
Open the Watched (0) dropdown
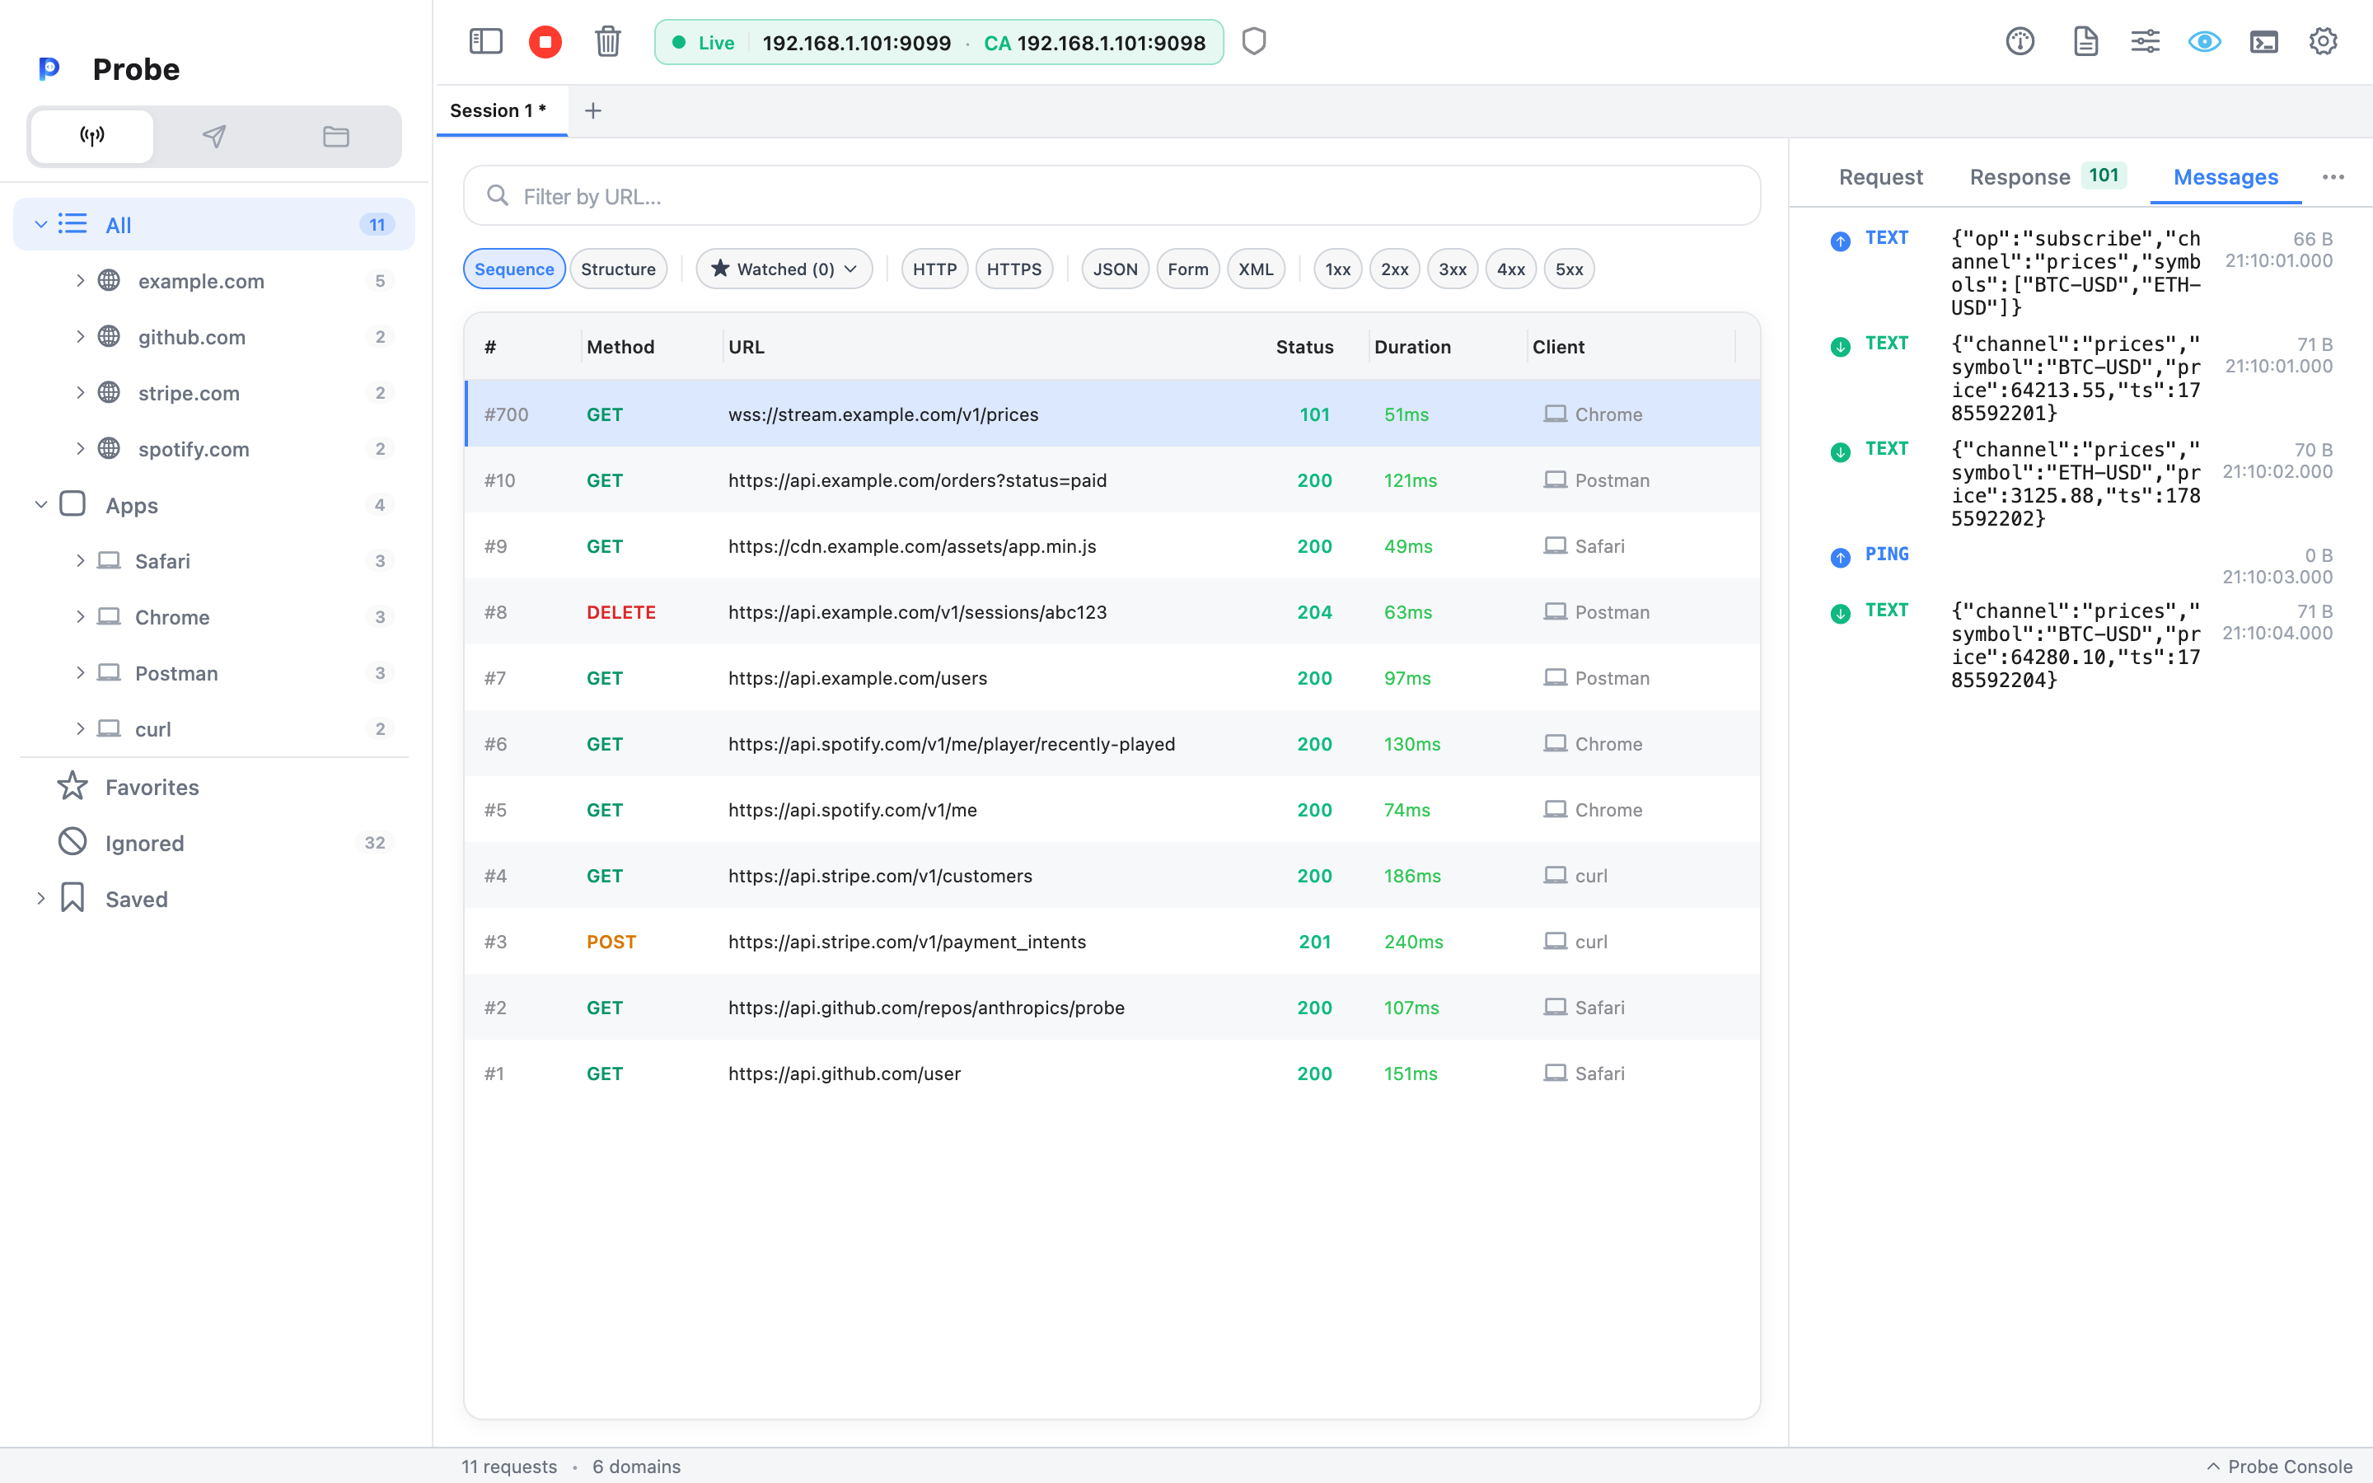[x=784, y=269]
